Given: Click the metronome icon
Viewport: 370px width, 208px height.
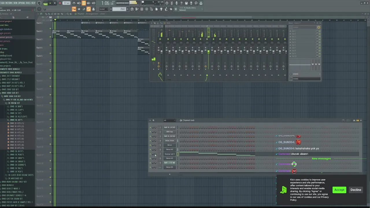Looking at the screenshot, I should point(74,3).
